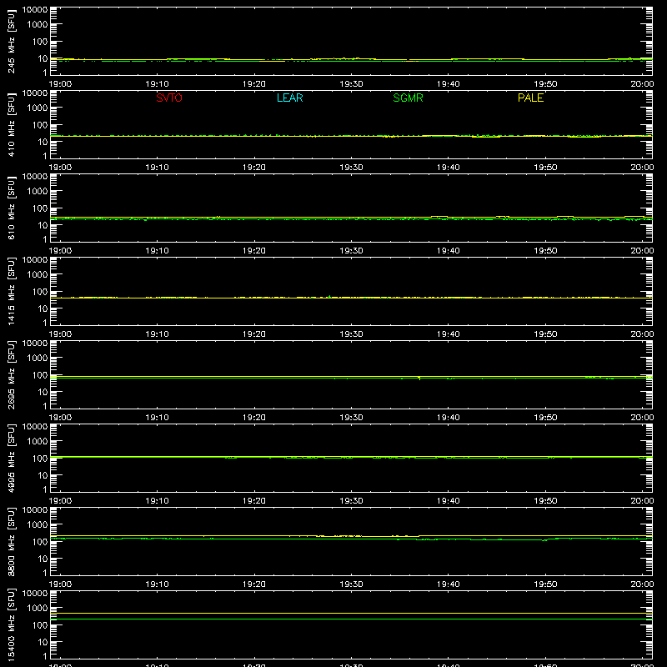Click the yellow PALE station legend label
The width and height of the screenshot is (667, 667).
[530, 98]
